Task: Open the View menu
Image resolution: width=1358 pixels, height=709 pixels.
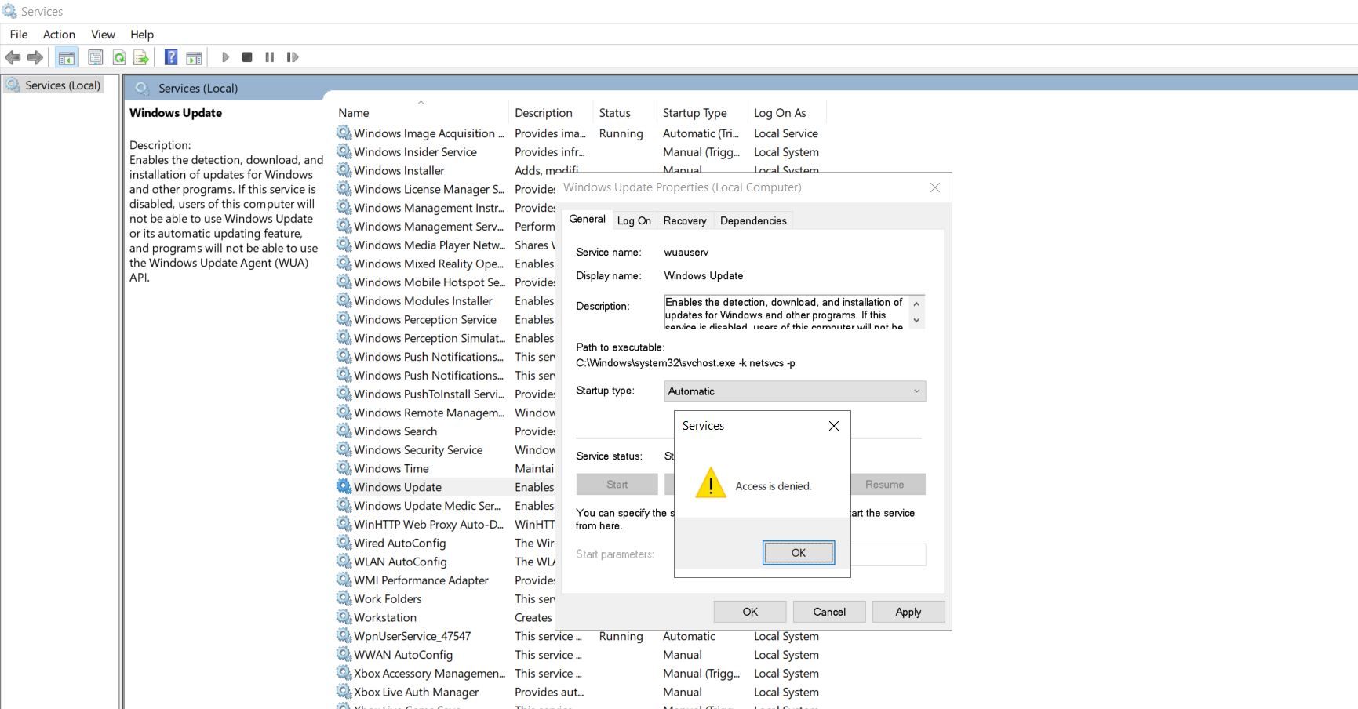Action: 103,35
